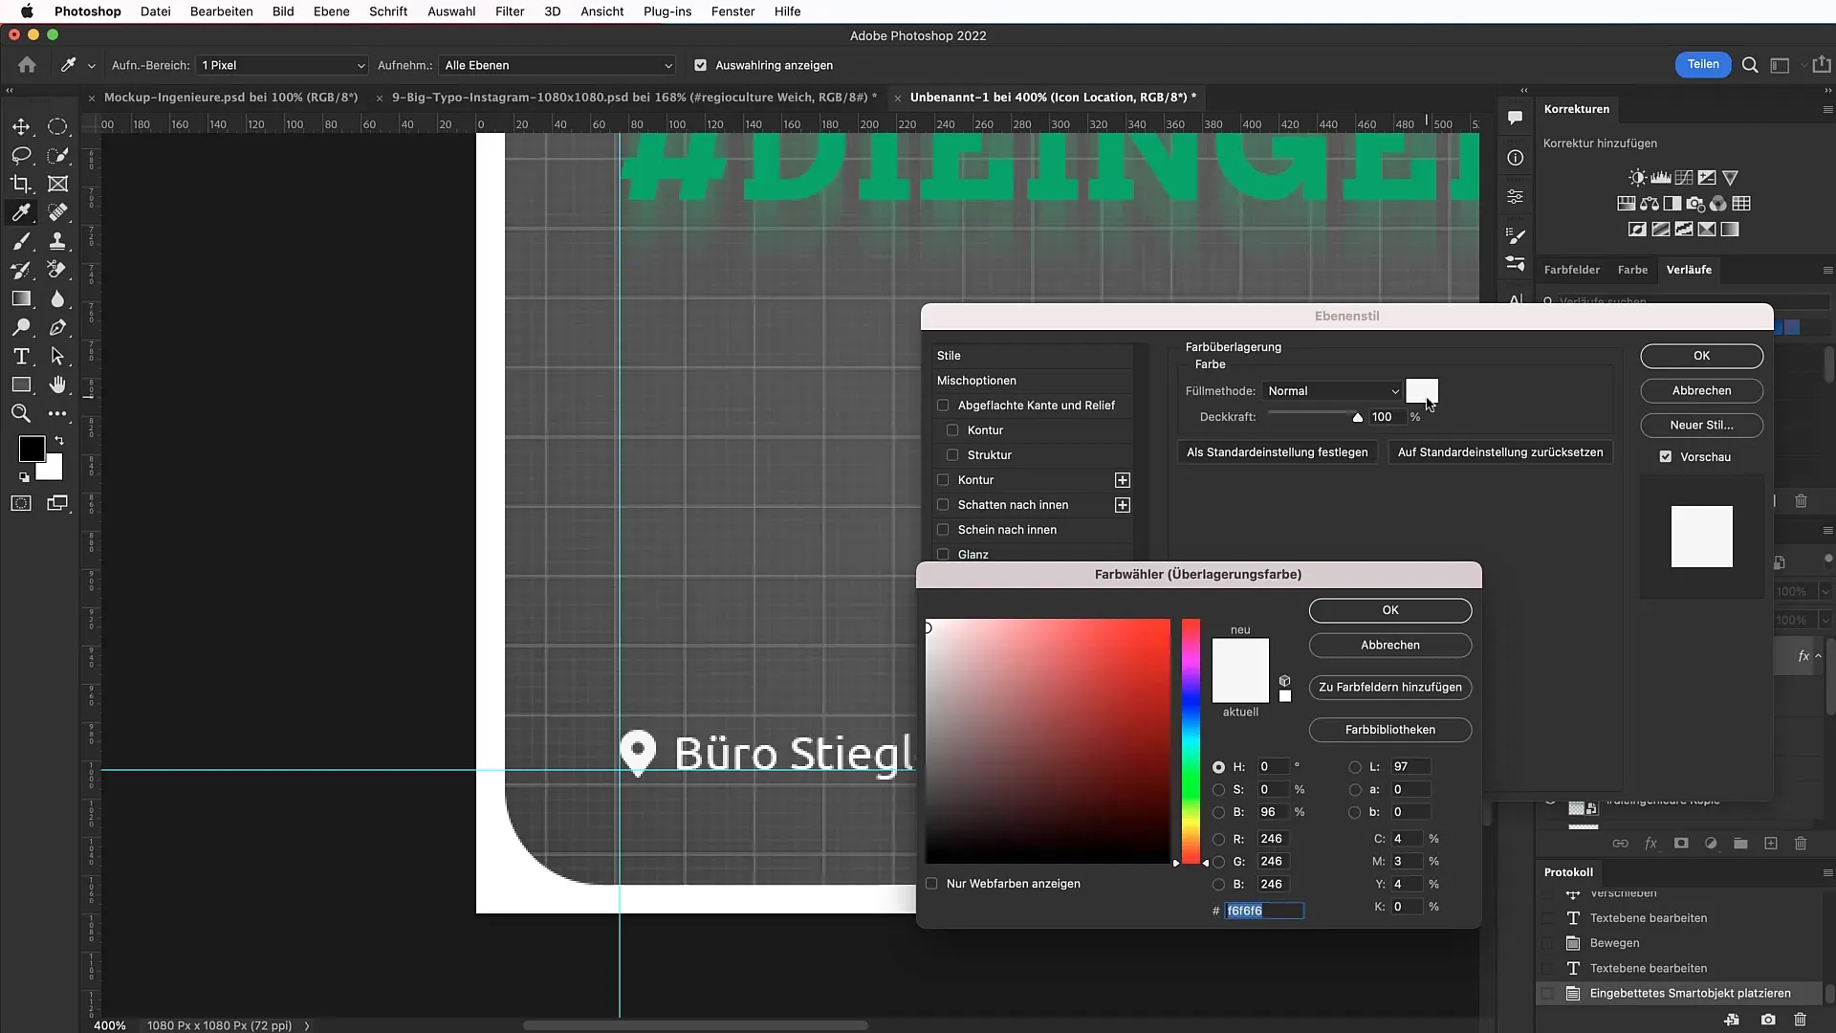Screen dimensions: 1836x1033
Task: Open Farbbibliotheken button
Action: 1389,730
